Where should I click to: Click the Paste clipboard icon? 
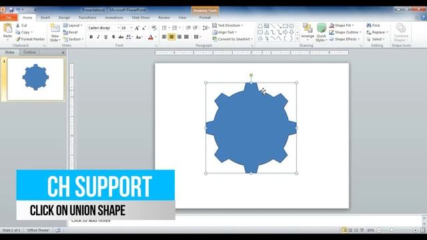(x=7, y=28)
